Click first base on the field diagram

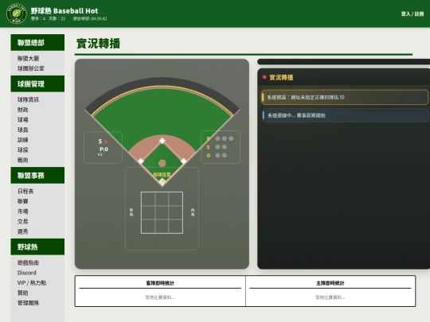point(183,161)
